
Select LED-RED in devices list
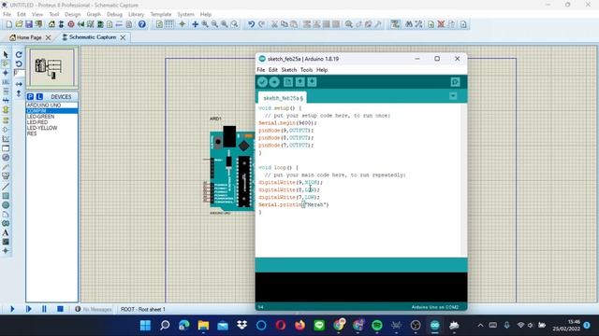pos(52,122)
